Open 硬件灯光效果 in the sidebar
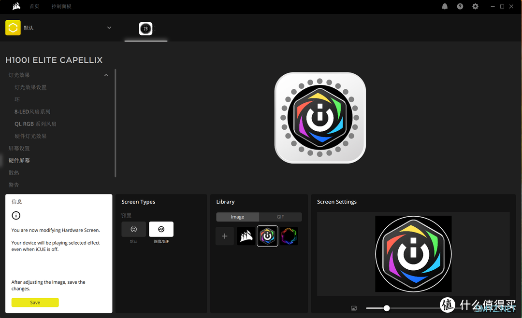 pyautogui.click(x=30, y=136)
